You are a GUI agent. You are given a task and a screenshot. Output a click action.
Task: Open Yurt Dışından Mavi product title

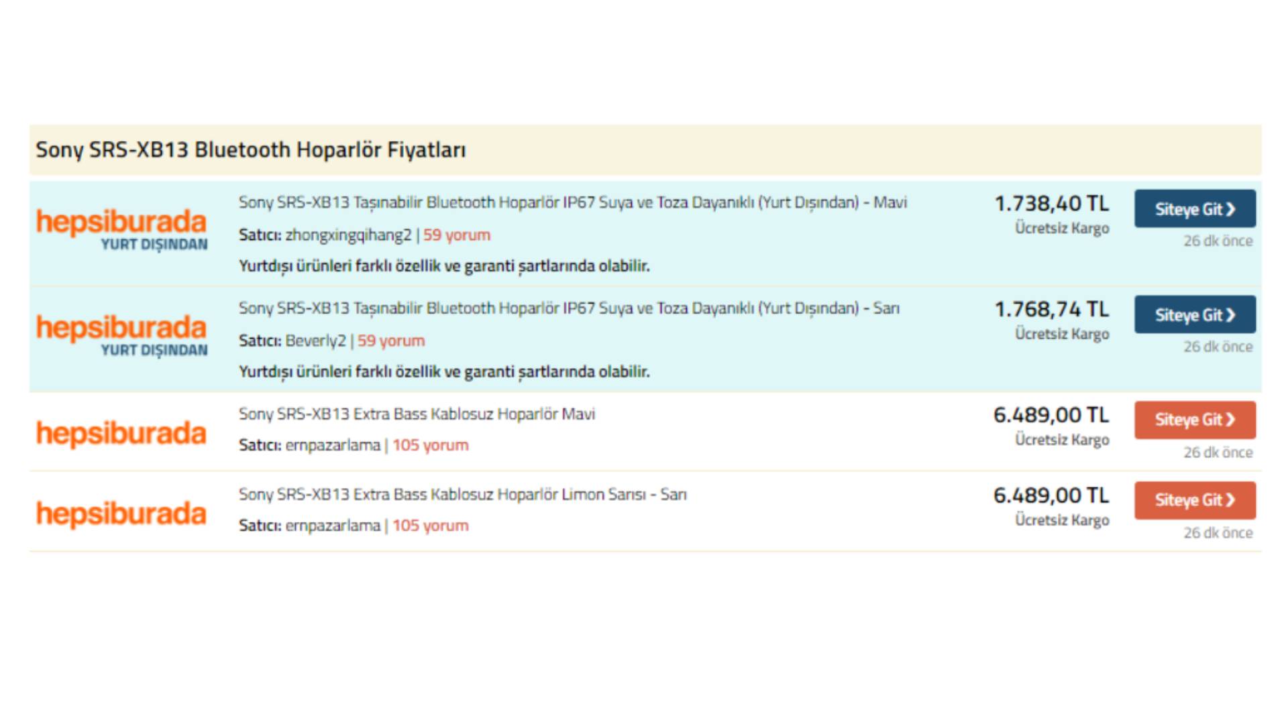coord(573,202)
